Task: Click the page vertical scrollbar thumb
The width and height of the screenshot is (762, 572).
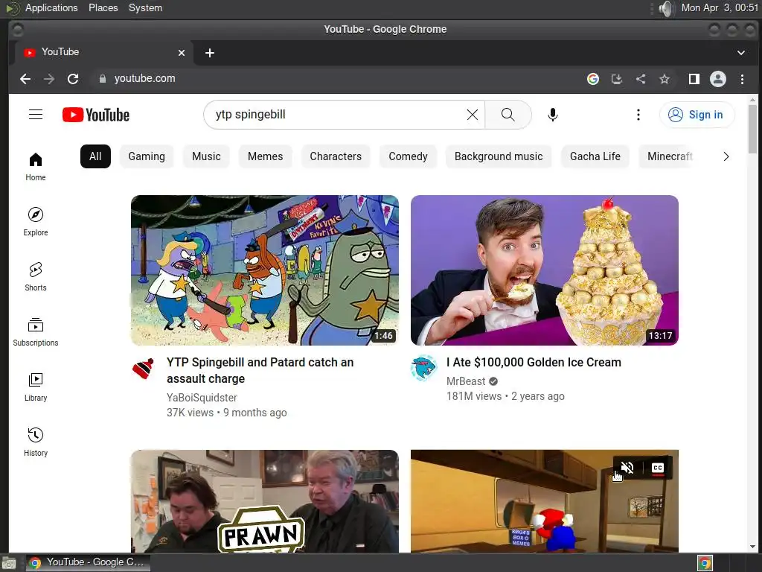Action: pos(752,129)
